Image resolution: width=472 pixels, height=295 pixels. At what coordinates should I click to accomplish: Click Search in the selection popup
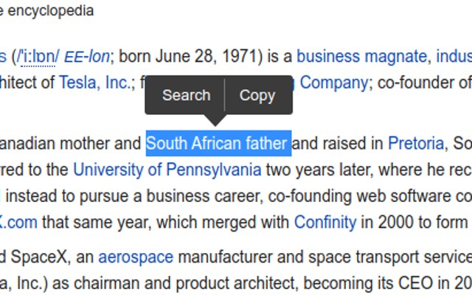tap(186, 95)
